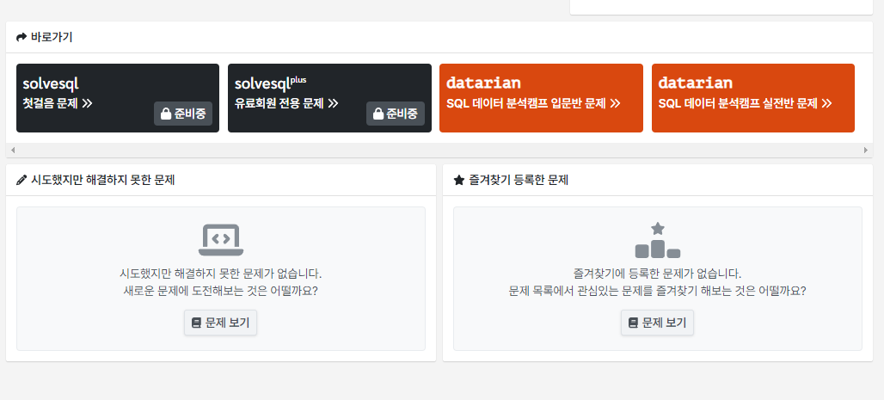
Task: Click text 즐겨찾기에 등록한 문제가 없습니다.
Action: 657,274
